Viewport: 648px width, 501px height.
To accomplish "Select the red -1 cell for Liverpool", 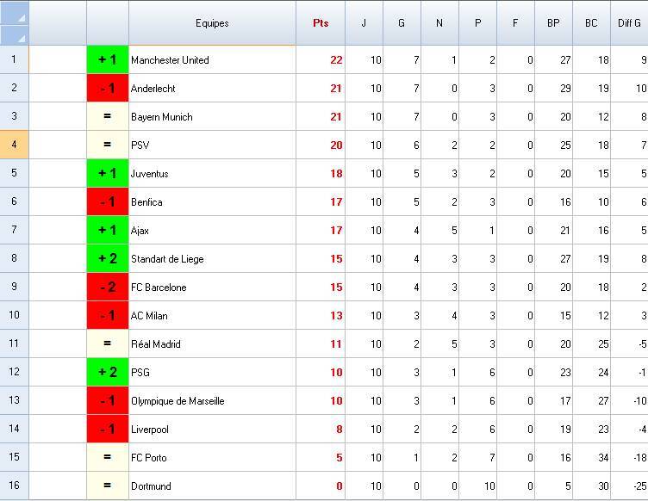I will coord(108,430).
